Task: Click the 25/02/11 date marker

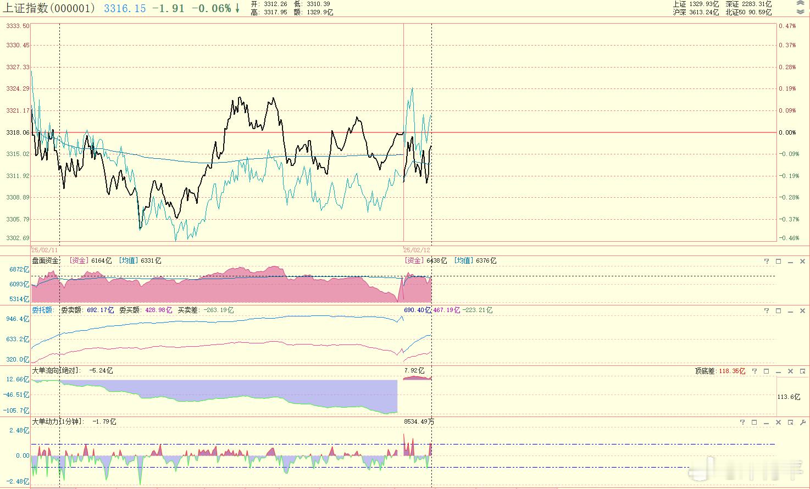Action: [45, 249]
